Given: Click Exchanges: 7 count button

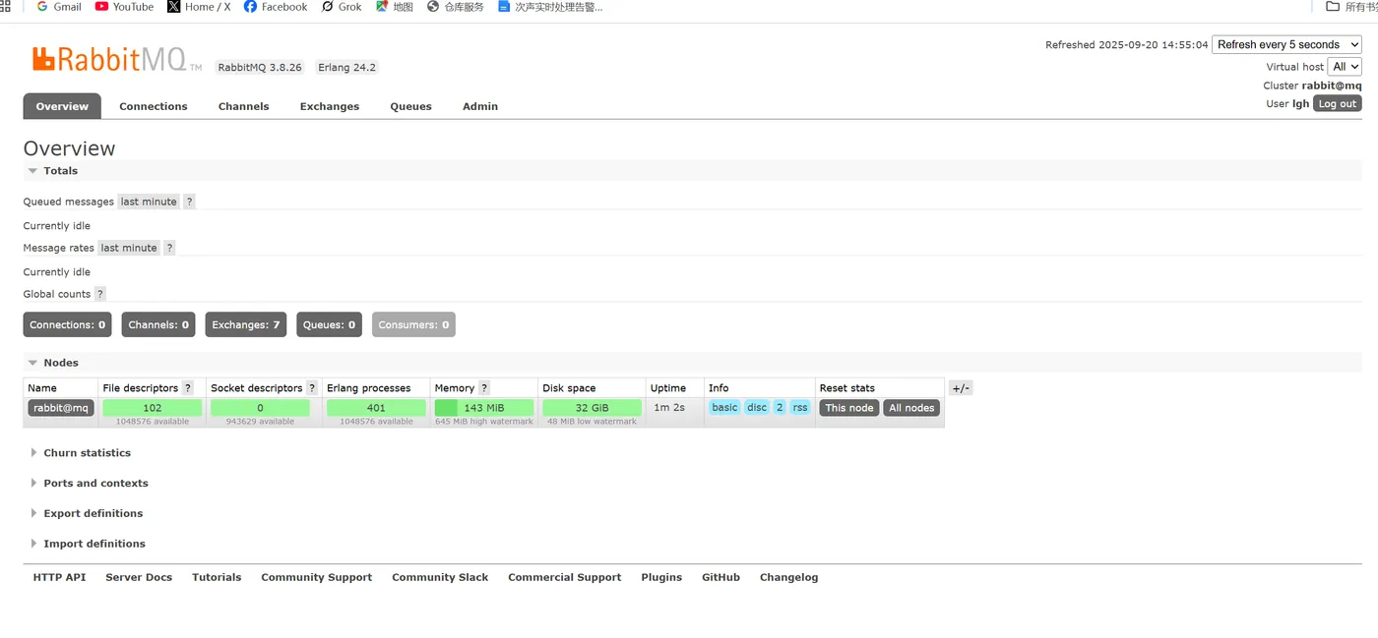Looking at the screenshot, I should [x=246, y=324].
